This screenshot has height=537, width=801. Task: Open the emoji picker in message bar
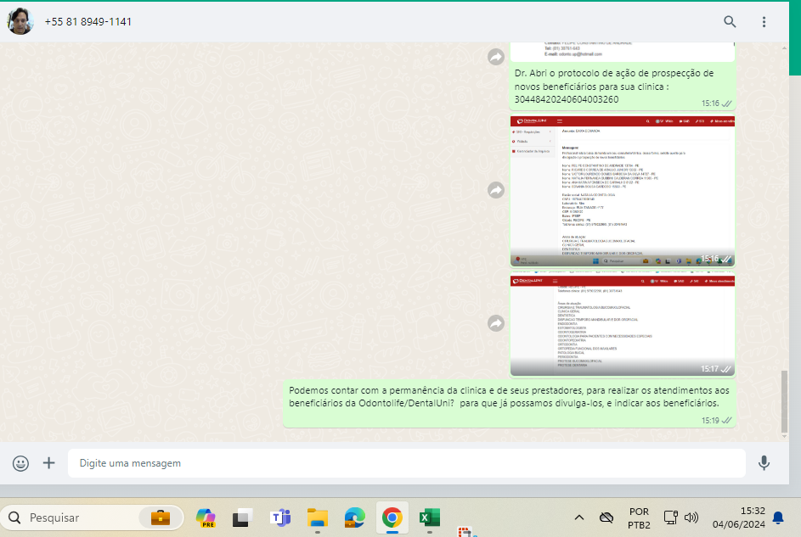(x=20, y=463)
